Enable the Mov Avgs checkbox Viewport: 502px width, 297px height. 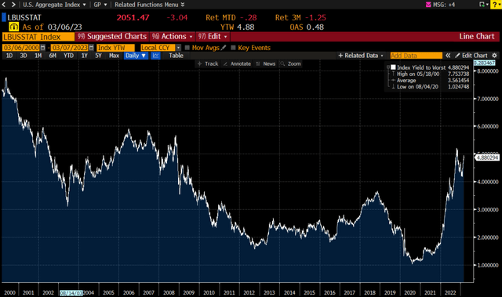click(187, 48)
